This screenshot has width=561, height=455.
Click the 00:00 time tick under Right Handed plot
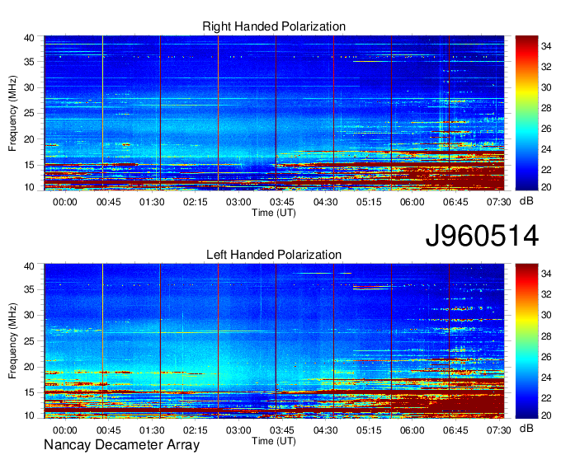[64, 202]
